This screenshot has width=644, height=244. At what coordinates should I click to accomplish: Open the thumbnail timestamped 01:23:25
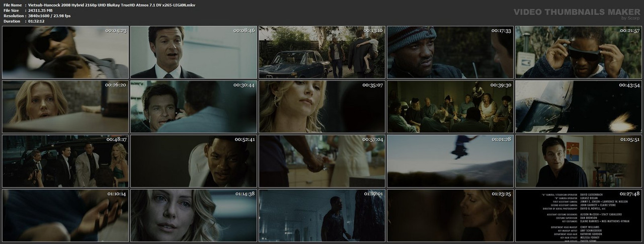[450, 215]
